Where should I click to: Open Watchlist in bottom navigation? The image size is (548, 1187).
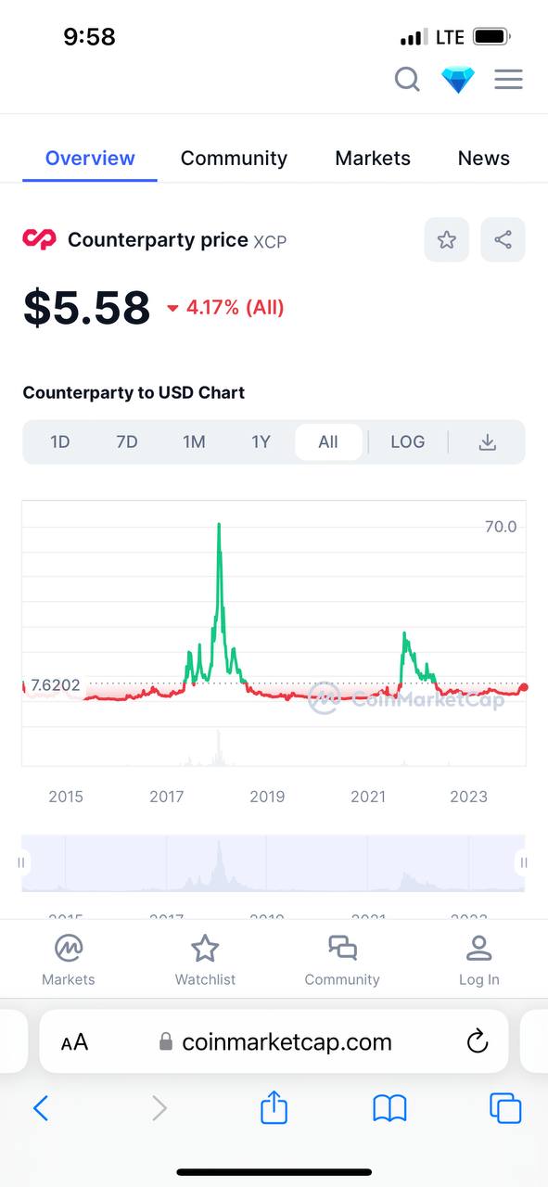[x=205, y=960]
